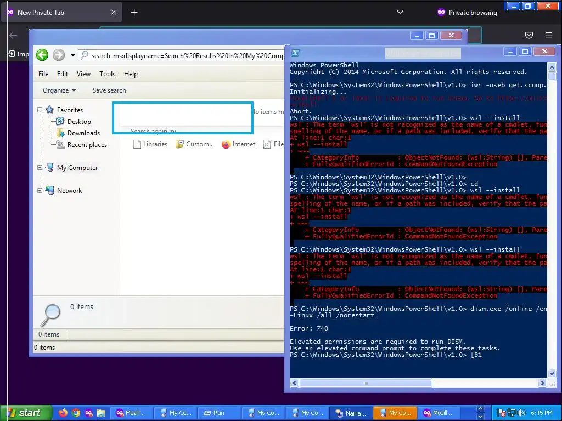
Task: Switch to the Narra... taskbar button
Action: click(x=351, y=413)
